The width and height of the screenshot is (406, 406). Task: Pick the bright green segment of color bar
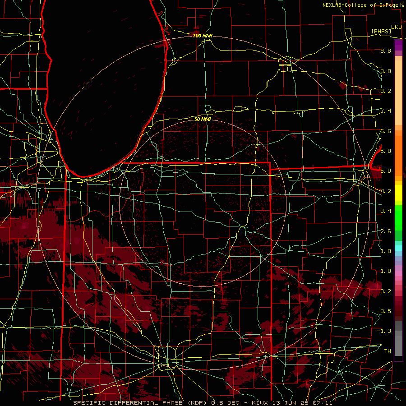398,217
